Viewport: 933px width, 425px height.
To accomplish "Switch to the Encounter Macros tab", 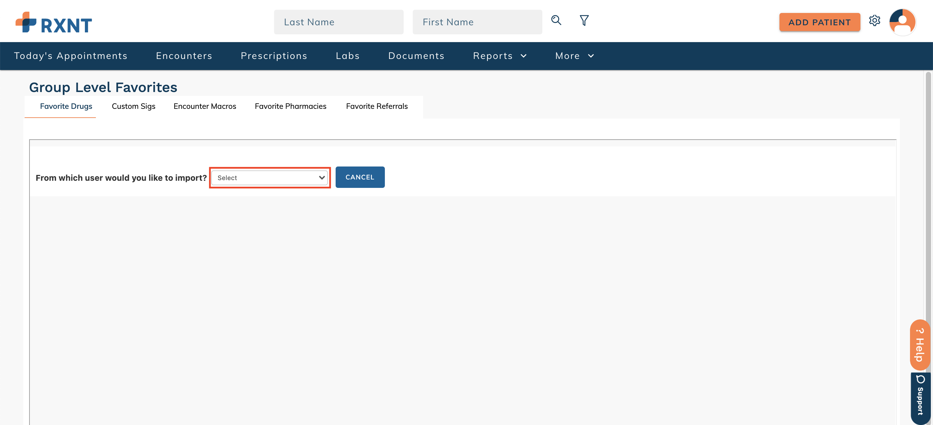I will [x=205, y=107].
